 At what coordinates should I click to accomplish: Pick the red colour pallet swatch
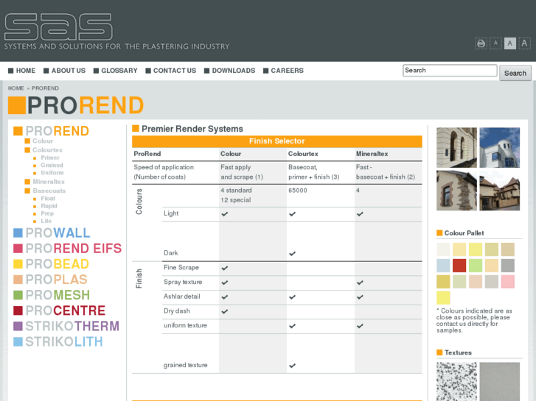pos(459,266)
